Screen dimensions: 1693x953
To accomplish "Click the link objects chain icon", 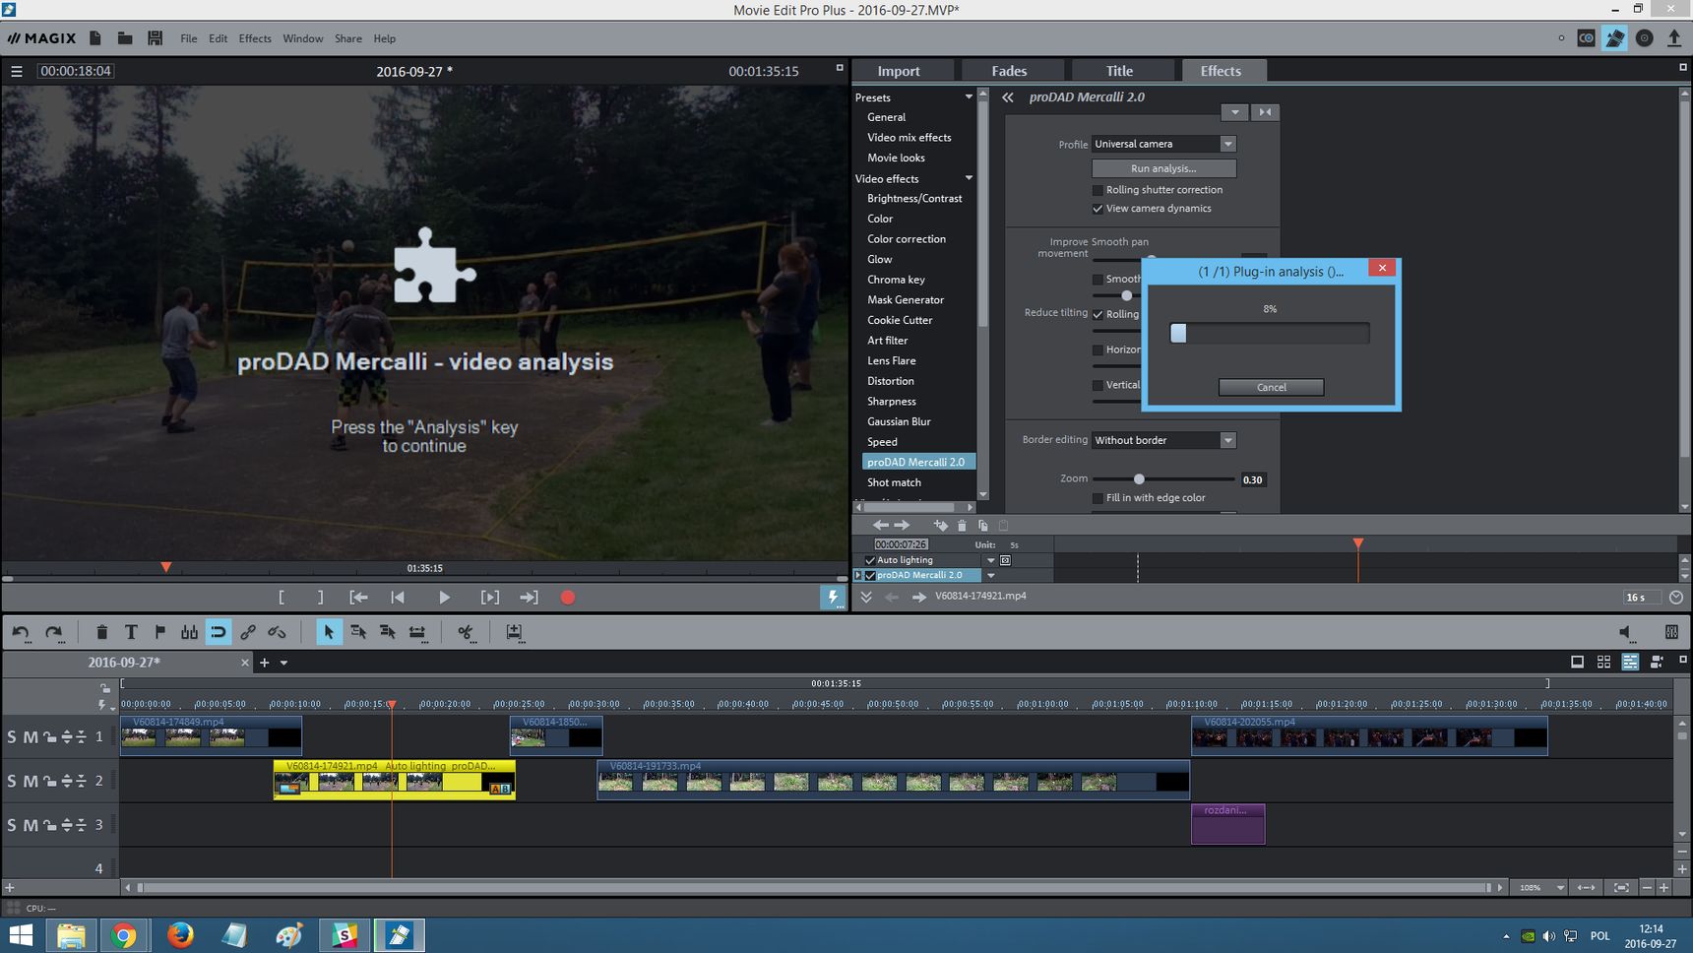I will [x=248, y=632].
